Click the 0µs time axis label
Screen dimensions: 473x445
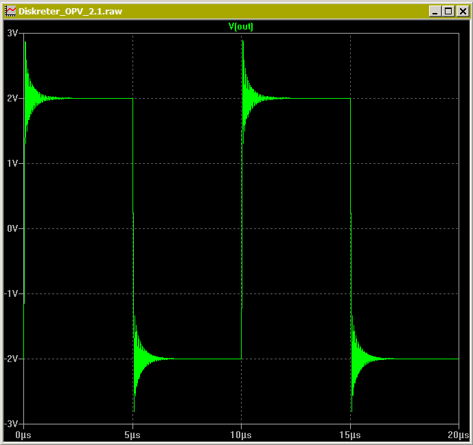tap(23, 435)
